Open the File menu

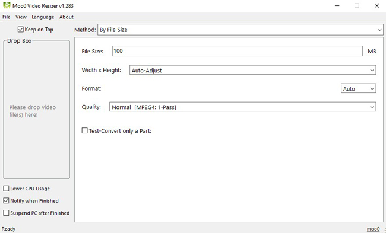7,17
